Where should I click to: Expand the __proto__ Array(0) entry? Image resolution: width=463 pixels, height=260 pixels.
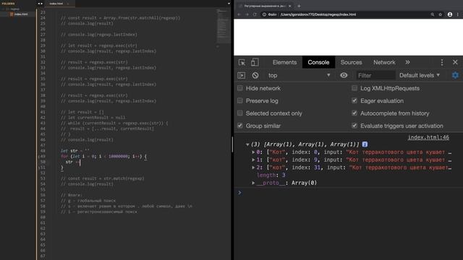[253, 183]
